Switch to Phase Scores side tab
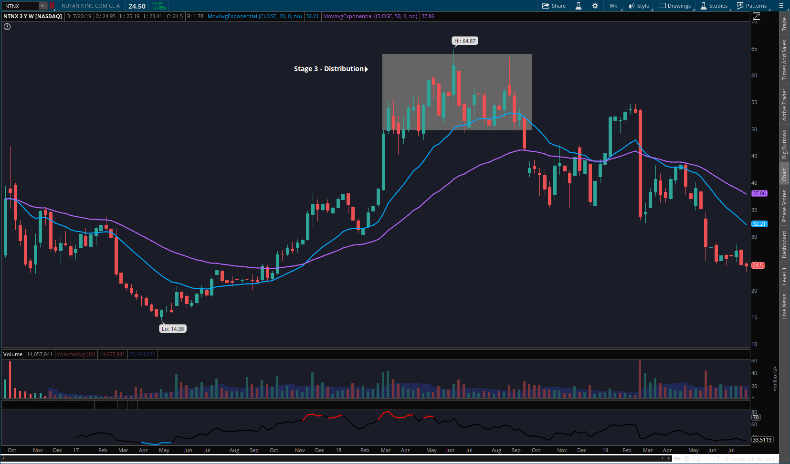Screen dimensions: 790x464 click(x=784, y=206)
